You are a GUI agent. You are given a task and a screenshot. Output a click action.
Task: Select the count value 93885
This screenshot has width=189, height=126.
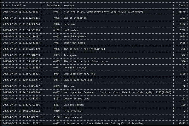click(182, 124)
